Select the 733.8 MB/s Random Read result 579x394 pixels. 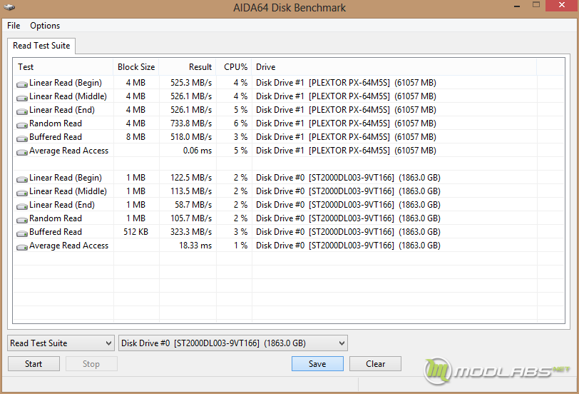(x=191, y=123)
